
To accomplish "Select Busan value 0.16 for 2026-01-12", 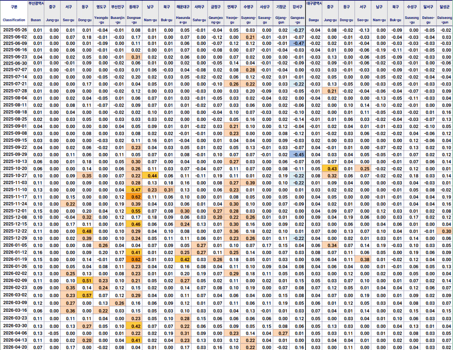I will [35, 252].
